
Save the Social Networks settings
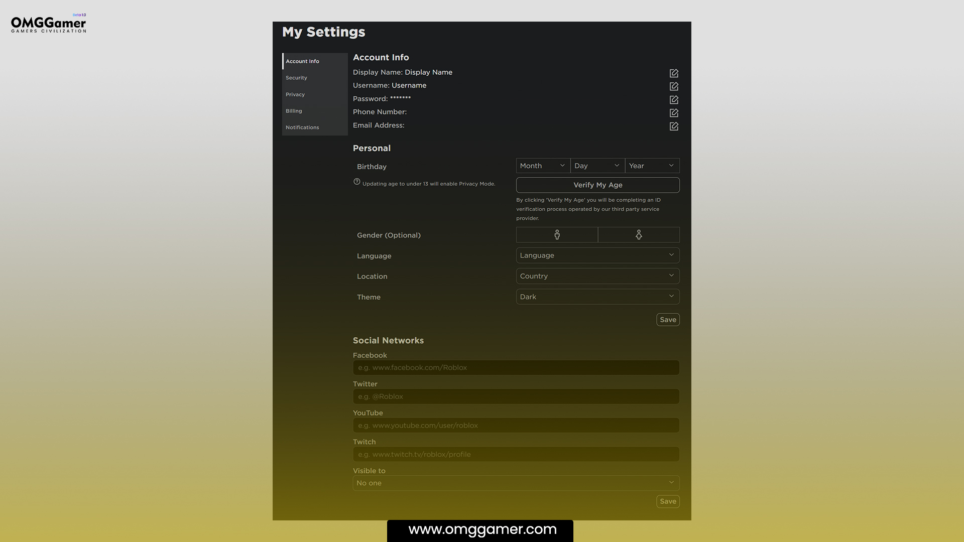668,501
